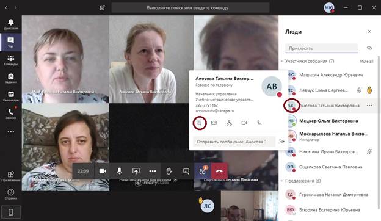The image size is (381, 221).
Task: Hang up the call with red button
Action: pyautogui.click(x=219, y=171)
